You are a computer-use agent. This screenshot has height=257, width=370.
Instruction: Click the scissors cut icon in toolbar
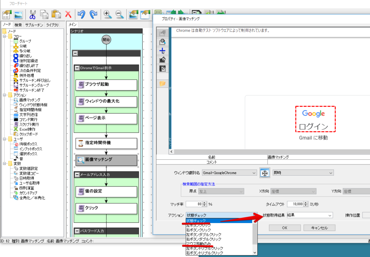[x=32, y=14]
